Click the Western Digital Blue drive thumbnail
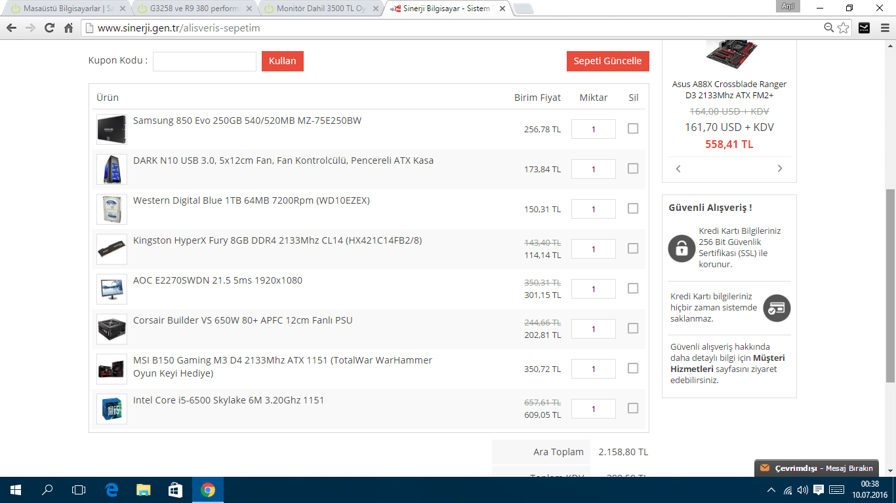This screenshot has width=896, height=503. [112, 209]
